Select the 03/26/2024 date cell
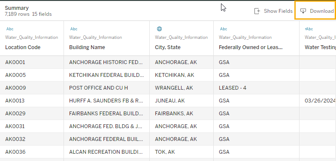336x161 pixels. 318,101
